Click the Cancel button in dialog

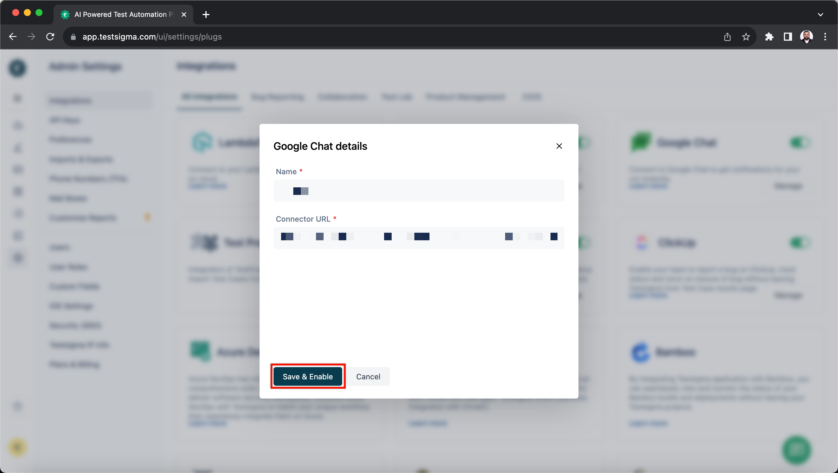tap(368, 376)
